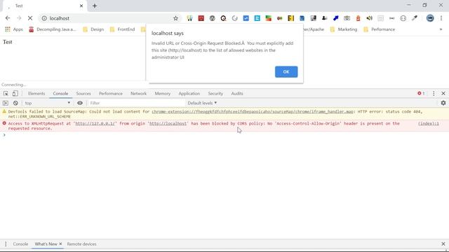Click the browser forward arrow

coord(19,18)
